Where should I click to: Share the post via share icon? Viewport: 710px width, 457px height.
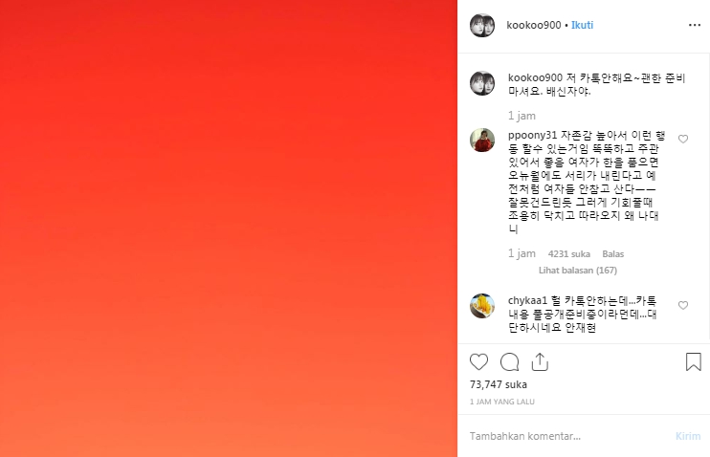540,362
